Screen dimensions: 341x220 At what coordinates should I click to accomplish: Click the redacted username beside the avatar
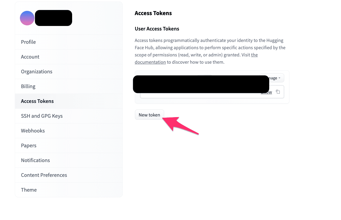[x=53, y=18]
